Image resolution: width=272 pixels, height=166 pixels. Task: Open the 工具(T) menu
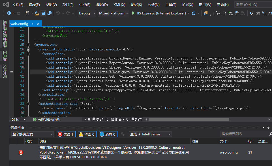pos(171,5)
